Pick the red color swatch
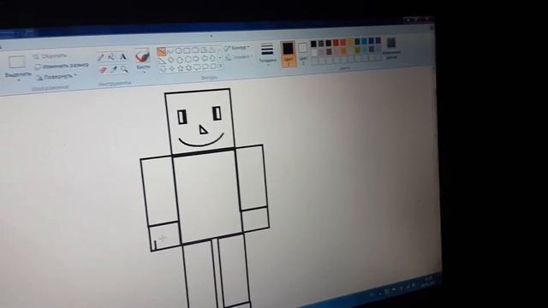This screenshot has width=548, height=308. 336,43
